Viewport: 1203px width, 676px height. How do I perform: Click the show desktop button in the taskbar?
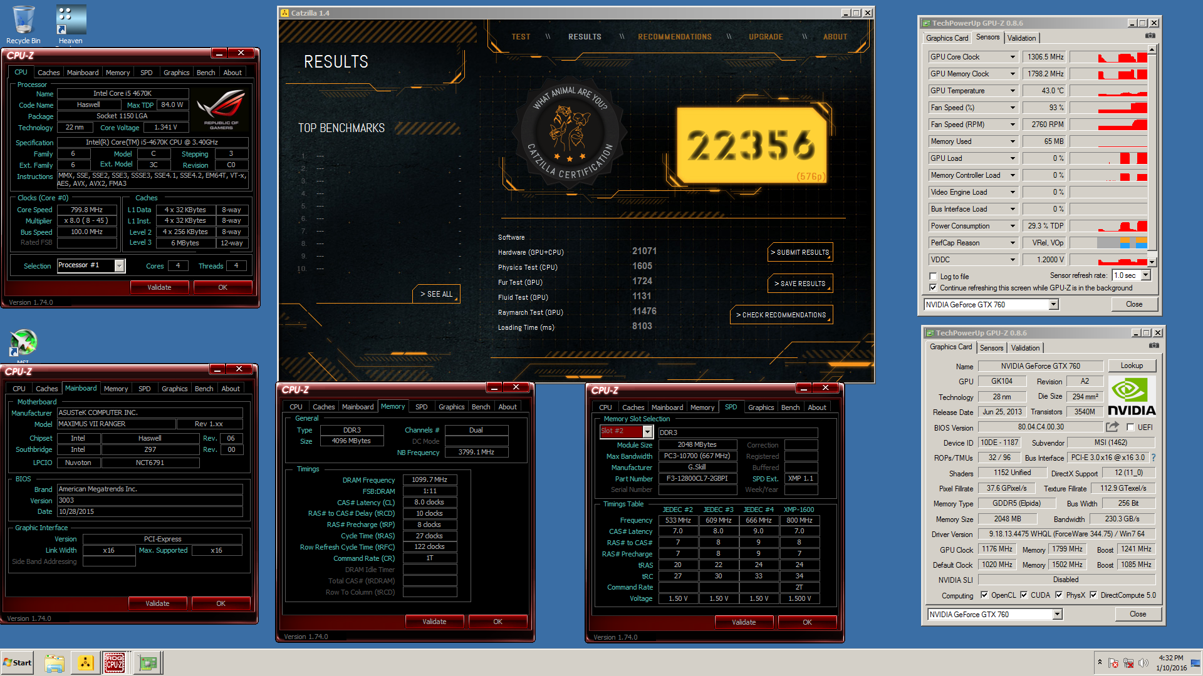[x=1196, y=663]
